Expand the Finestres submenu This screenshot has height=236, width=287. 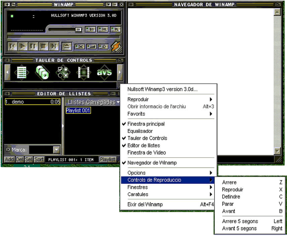pos(168,187)
